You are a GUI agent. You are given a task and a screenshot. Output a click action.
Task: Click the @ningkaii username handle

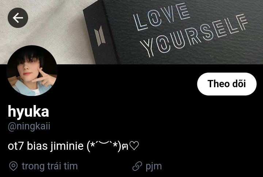(x=29, y=126)
